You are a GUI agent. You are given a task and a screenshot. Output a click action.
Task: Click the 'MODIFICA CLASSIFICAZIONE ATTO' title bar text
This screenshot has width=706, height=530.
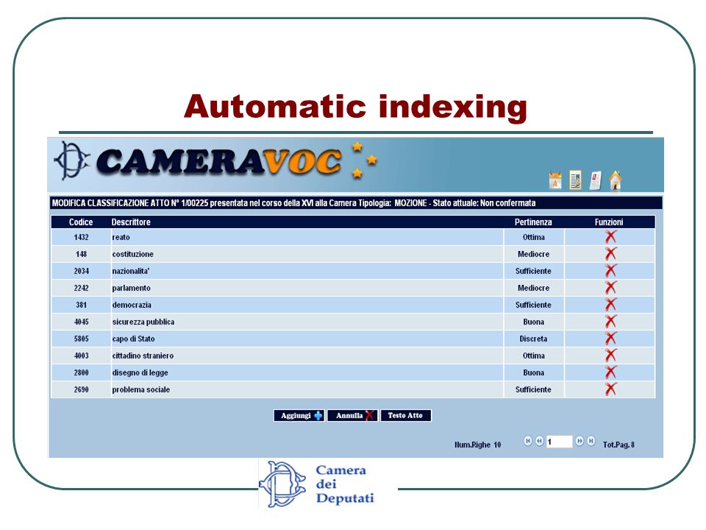coord(110,203)
